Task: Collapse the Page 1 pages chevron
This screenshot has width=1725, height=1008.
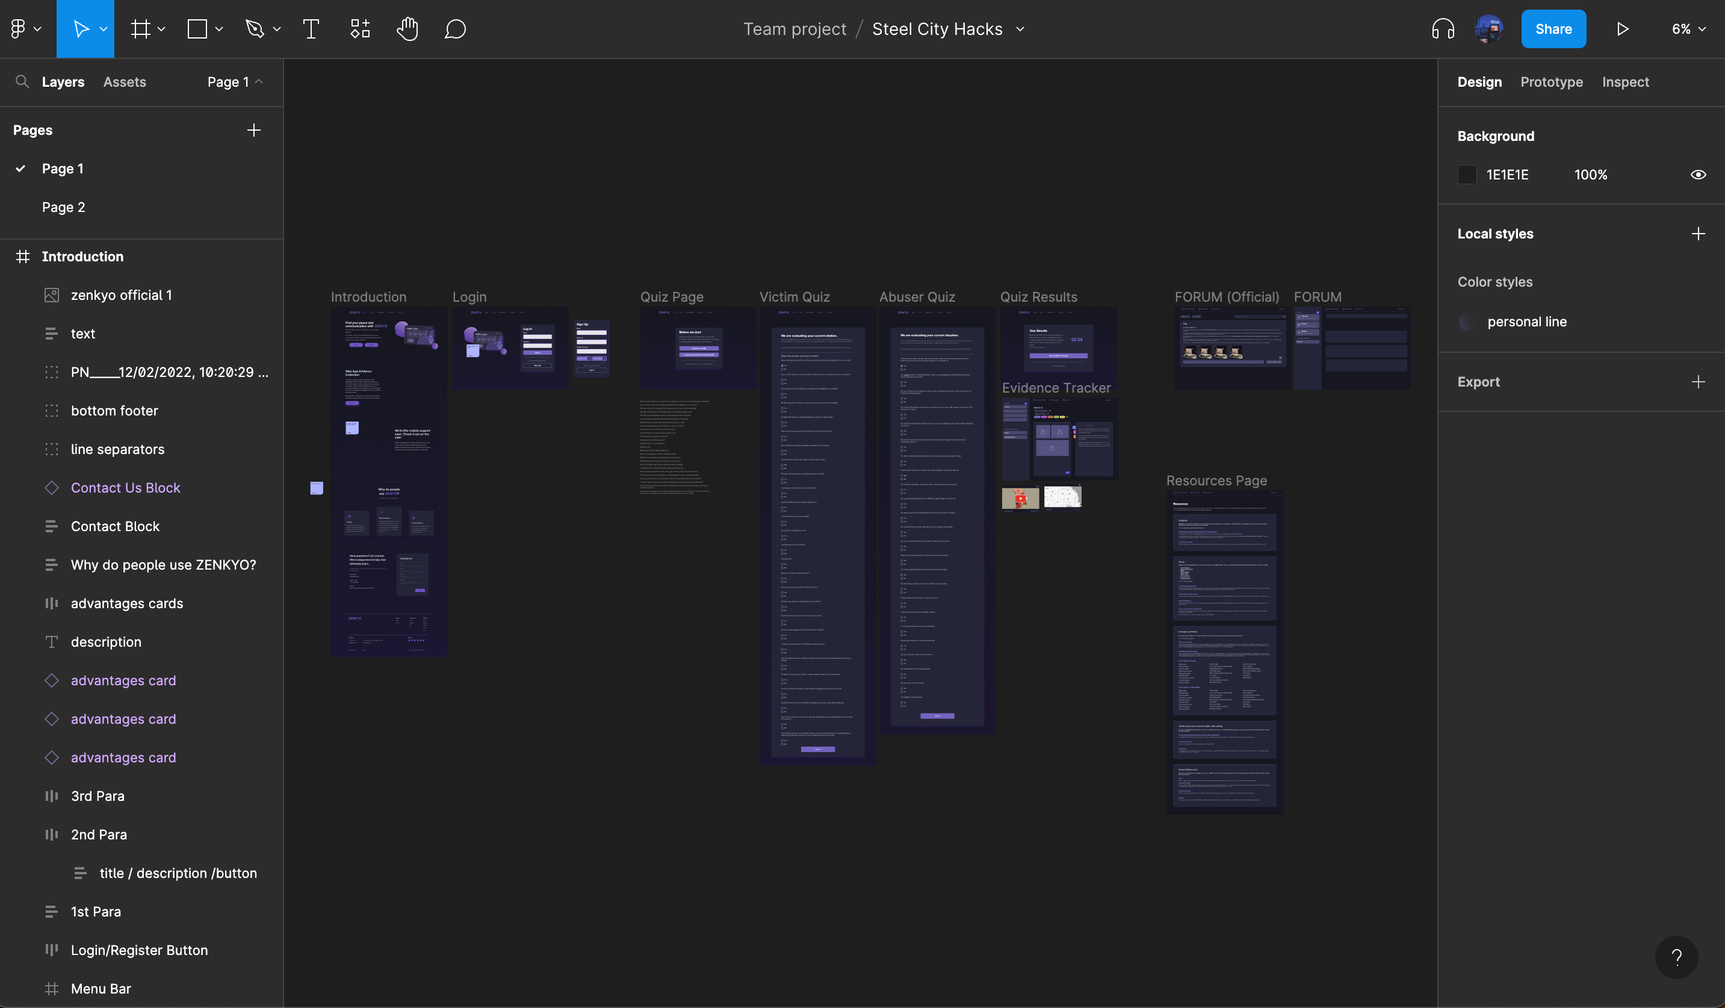Action: point(259,81)
